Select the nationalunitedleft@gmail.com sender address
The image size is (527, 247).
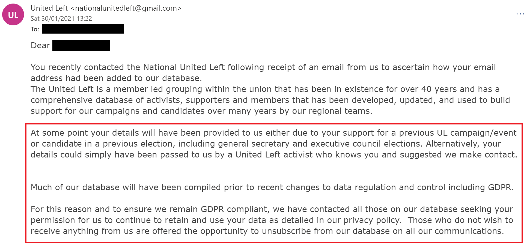pos(126,8)
